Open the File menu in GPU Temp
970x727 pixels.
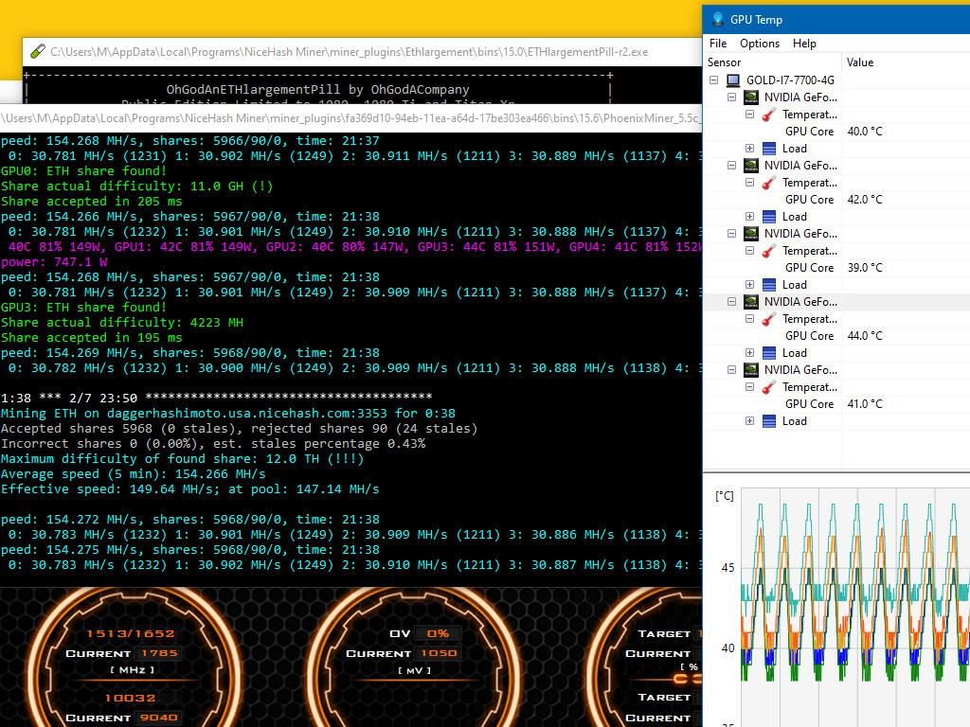pyautogui.click(x=718, y=44)
